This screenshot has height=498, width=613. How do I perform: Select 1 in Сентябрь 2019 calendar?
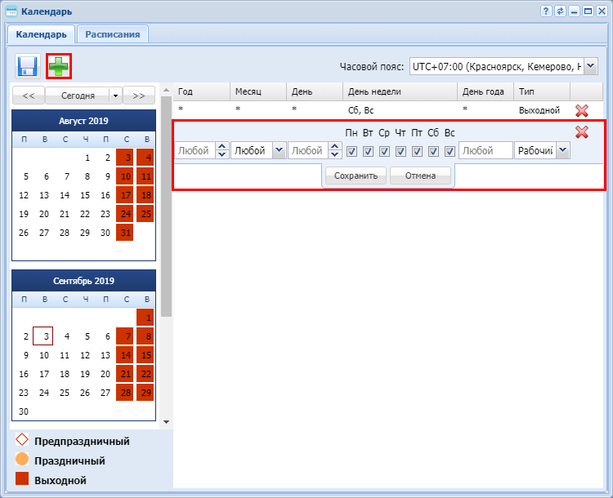(x=145, y=318)
